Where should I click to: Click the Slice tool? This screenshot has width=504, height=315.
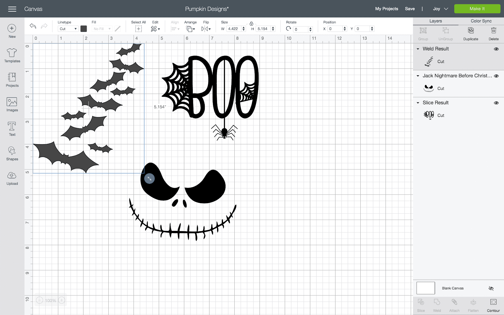421,305
